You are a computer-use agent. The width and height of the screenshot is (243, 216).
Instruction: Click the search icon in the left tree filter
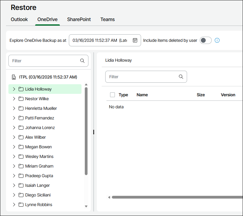[x=82, y=61]
